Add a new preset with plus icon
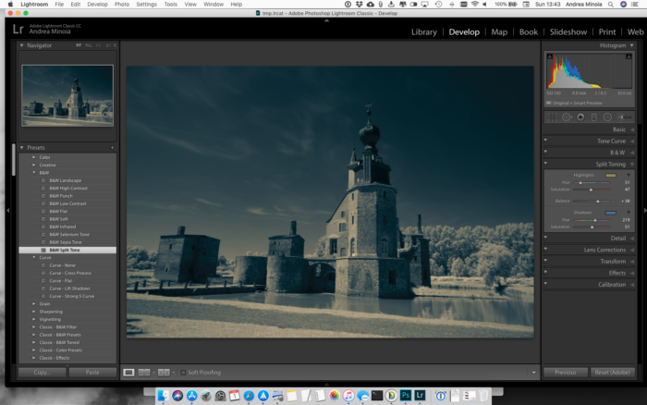Image resolution: width=647 pixels, height=405 pixels. (112, 148)
